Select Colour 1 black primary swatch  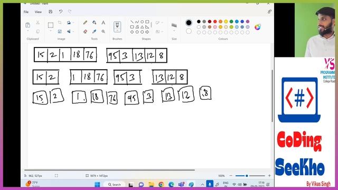click(x=189, y=23)
